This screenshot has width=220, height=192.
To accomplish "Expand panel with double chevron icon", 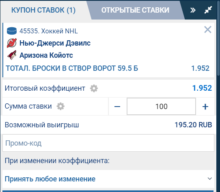I will tap(193, 10).
